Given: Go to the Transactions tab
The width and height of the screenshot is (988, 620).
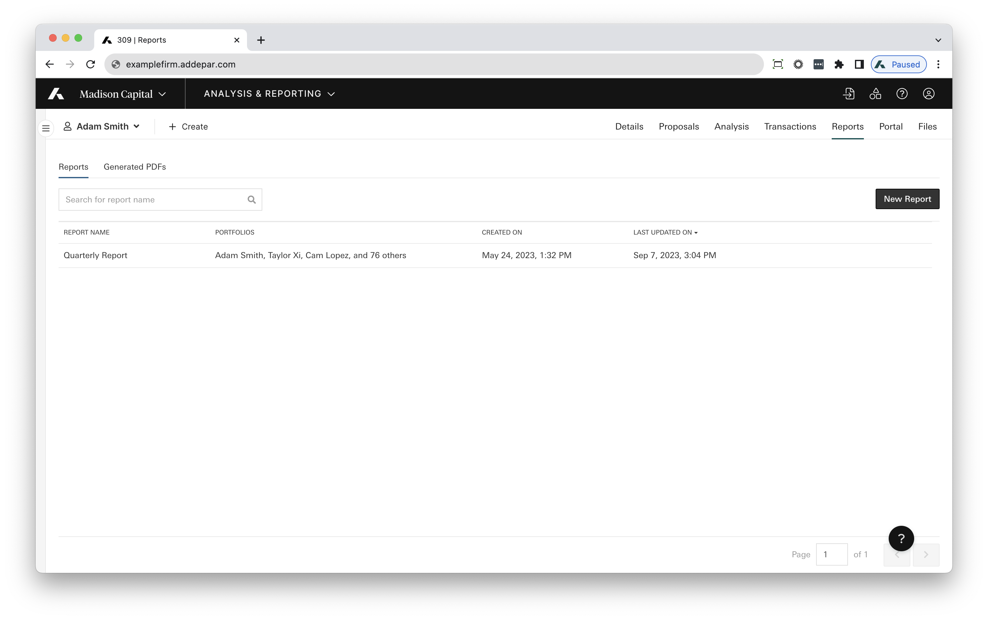Looking at the screenshot, I should 790,127.
